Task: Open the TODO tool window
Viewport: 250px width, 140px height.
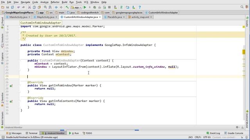Action: [x=87, y=133]
